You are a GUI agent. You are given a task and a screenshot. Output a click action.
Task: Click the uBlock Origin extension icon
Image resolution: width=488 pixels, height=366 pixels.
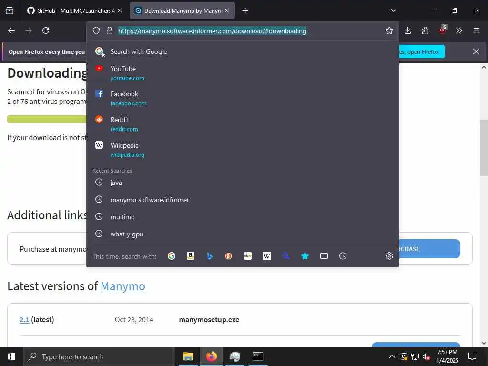tap(443, 30)
